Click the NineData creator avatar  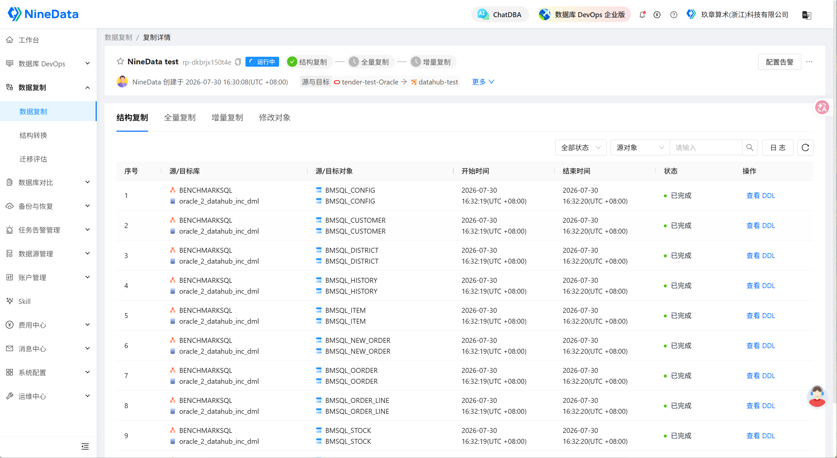click(x=122, y=82)
